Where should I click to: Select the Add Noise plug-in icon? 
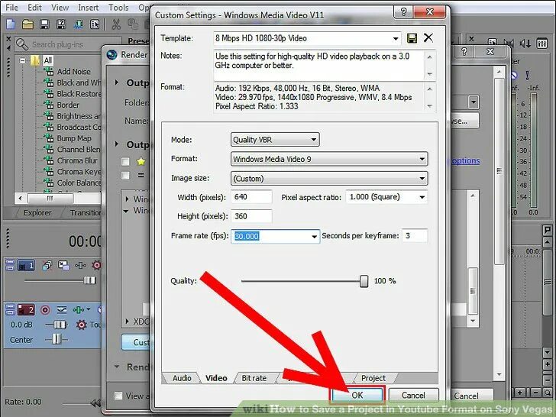click(48, 71)
